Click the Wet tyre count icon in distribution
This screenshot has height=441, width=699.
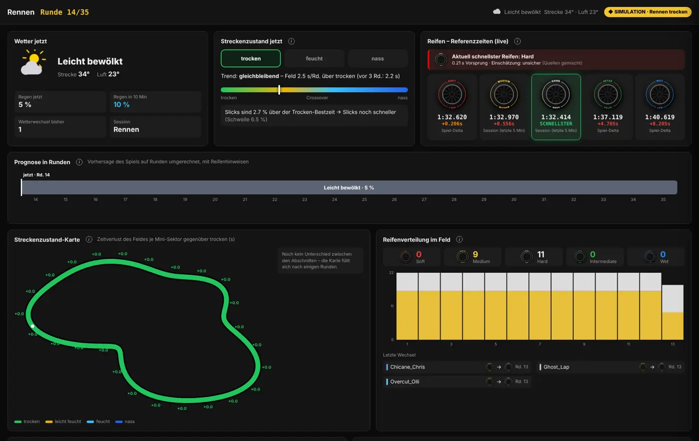click(x=650, y=257)
